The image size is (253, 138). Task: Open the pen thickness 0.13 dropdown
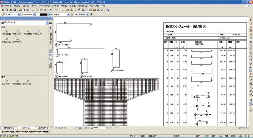(19, 15)
